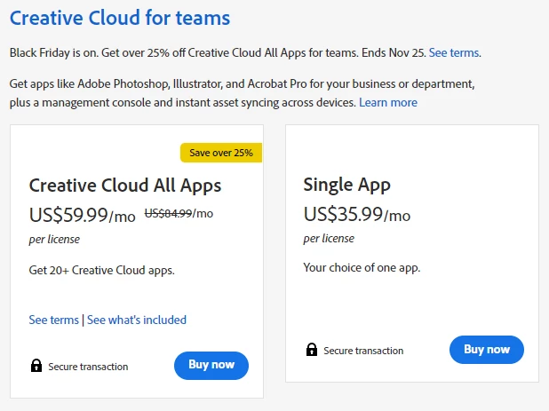Image resolution: width=549 pixels, height=411 pixels.
Task: Buy the Creative Cloud All Apps plan
Action: coord(211,365)
